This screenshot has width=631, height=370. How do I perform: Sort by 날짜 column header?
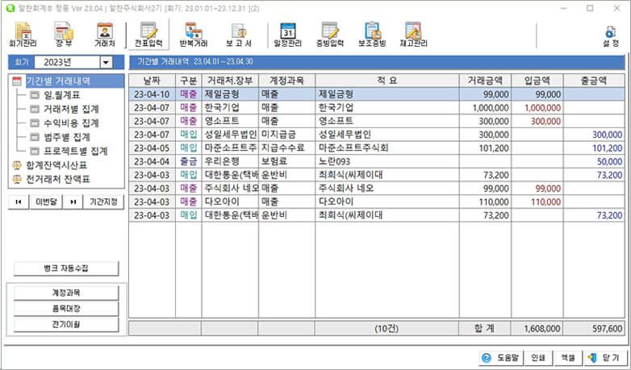[x=153, y=81]
